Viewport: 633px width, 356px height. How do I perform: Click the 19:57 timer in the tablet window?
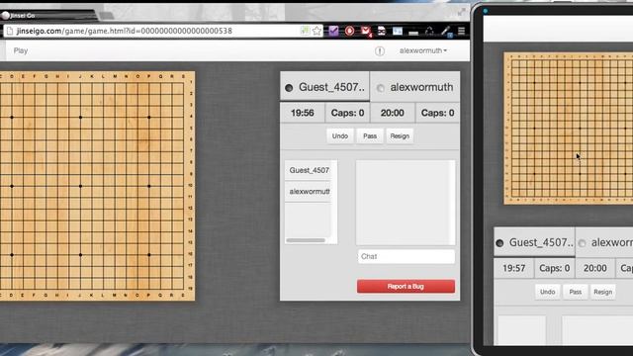[514, 268]
